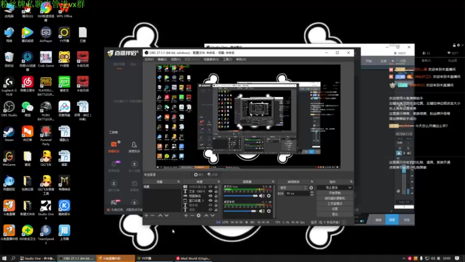Open the recycle bin desktop icon
This screenshot has height=262, width=465.
pyautogui.click(x=9, y=59)
